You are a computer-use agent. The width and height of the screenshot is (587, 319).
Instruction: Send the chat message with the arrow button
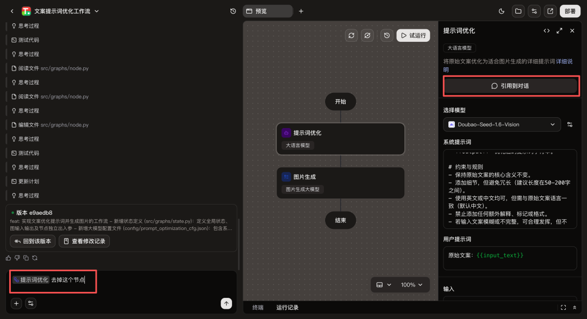pyautogui.click(x=226, y=303)
